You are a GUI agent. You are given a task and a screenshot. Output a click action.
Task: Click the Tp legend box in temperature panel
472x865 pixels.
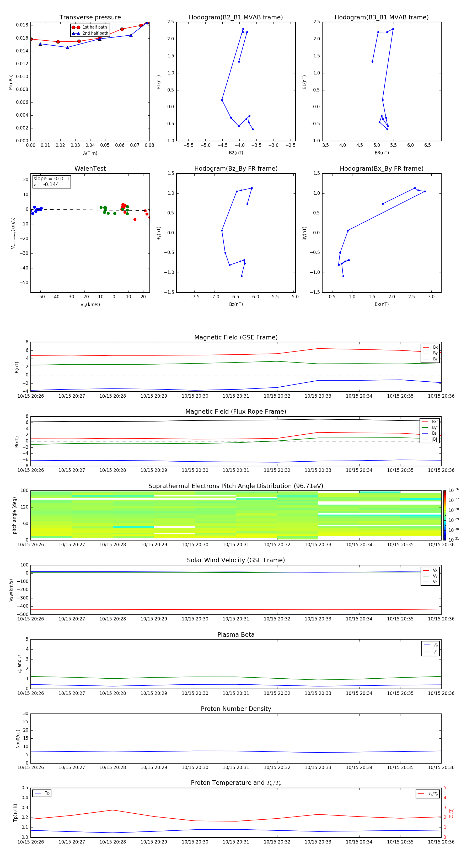[x=42, y=793]
